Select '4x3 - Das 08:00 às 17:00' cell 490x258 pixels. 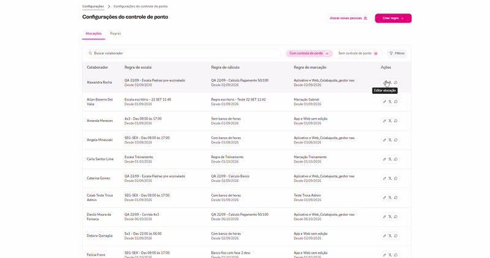click(x=143, y=119)
